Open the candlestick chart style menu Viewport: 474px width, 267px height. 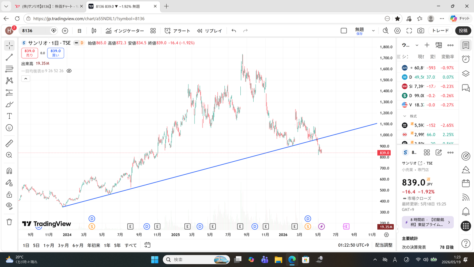(94, 31)
